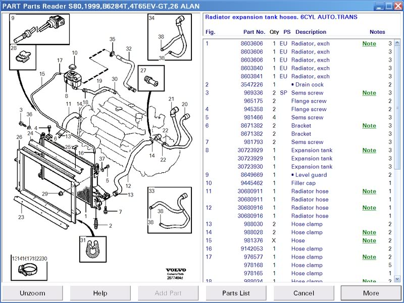Image resolution: width=404 pixels, height=303 pixels.
Task: Click the More button
Action: click(x=371, y=293)
